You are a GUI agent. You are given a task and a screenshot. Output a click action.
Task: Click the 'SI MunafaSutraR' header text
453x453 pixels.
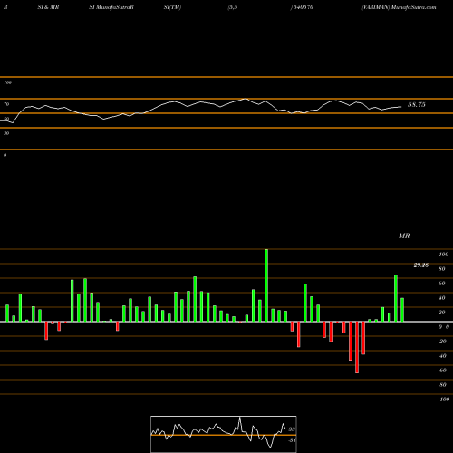(x=111, y=7)
